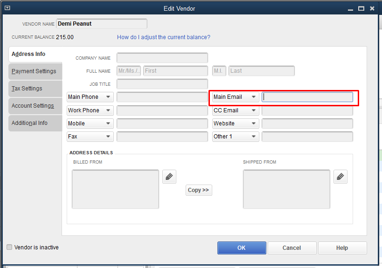Click the Other 1 input field
The height and width of the screenshot is (268, 382).
pyautogui.click(x=307, y=137)
